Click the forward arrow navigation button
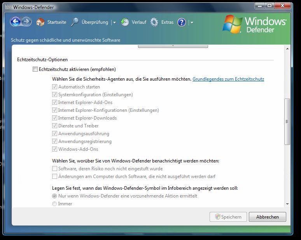The width and height of the screenshot is (301, 240). click(x=26, y=21)
